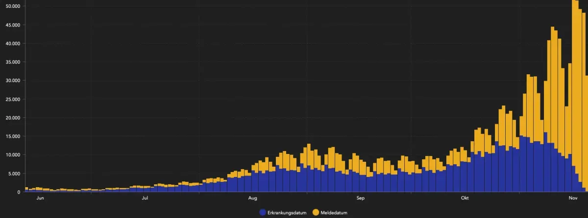Click the Jul label on the x-axis
The height and width of the screenshot is (218, 588).
tap(145, 198)
